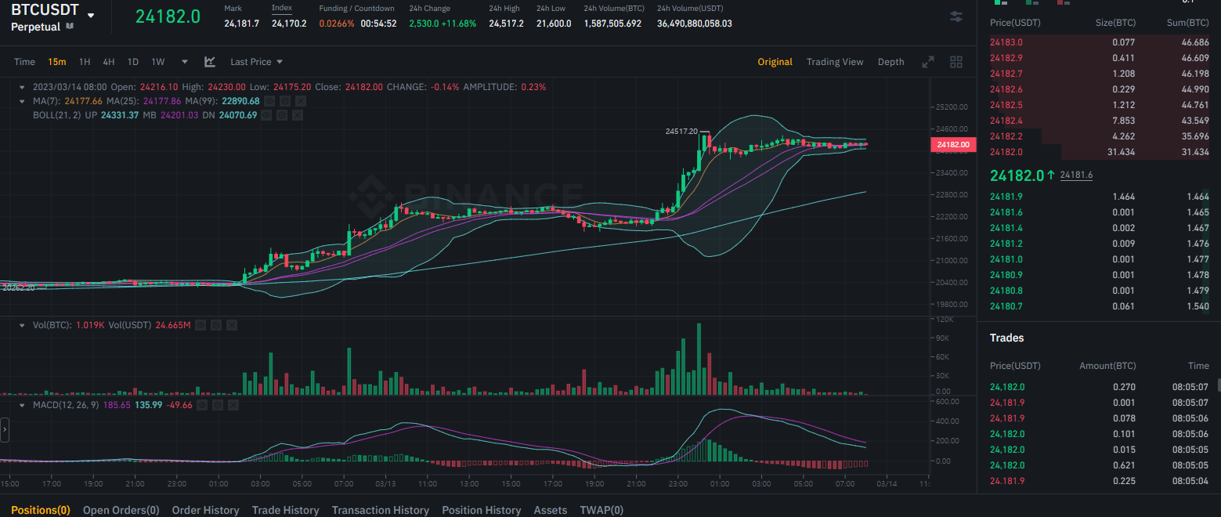Screen dimensions: 1221x517
Task: Remove the MACD indicator with its X
Action: point(233,405)
